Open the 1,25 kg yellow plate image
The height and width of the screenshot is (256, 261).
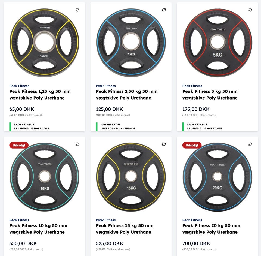[x=44, y=42]
